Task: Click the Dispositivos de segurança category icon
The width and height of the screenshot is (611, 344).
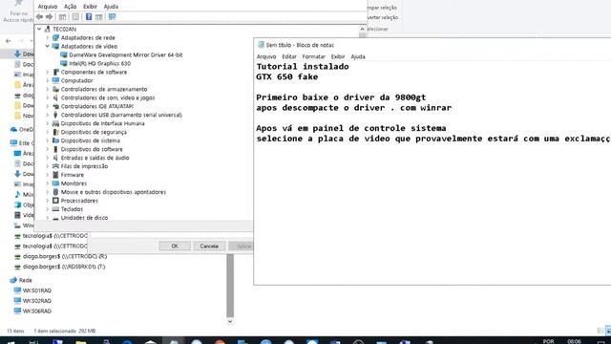Action: 55,132
